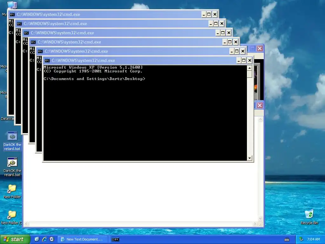
Task: Open system menu icon of frontmost cmd window
Action: pyautogui.click(x=47, y=61)
